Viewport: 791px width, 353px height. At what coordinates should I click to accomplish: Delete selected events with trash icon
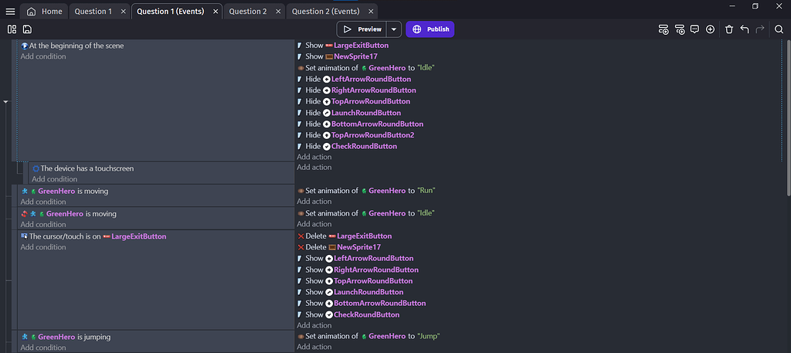click(x=728, y=29)
